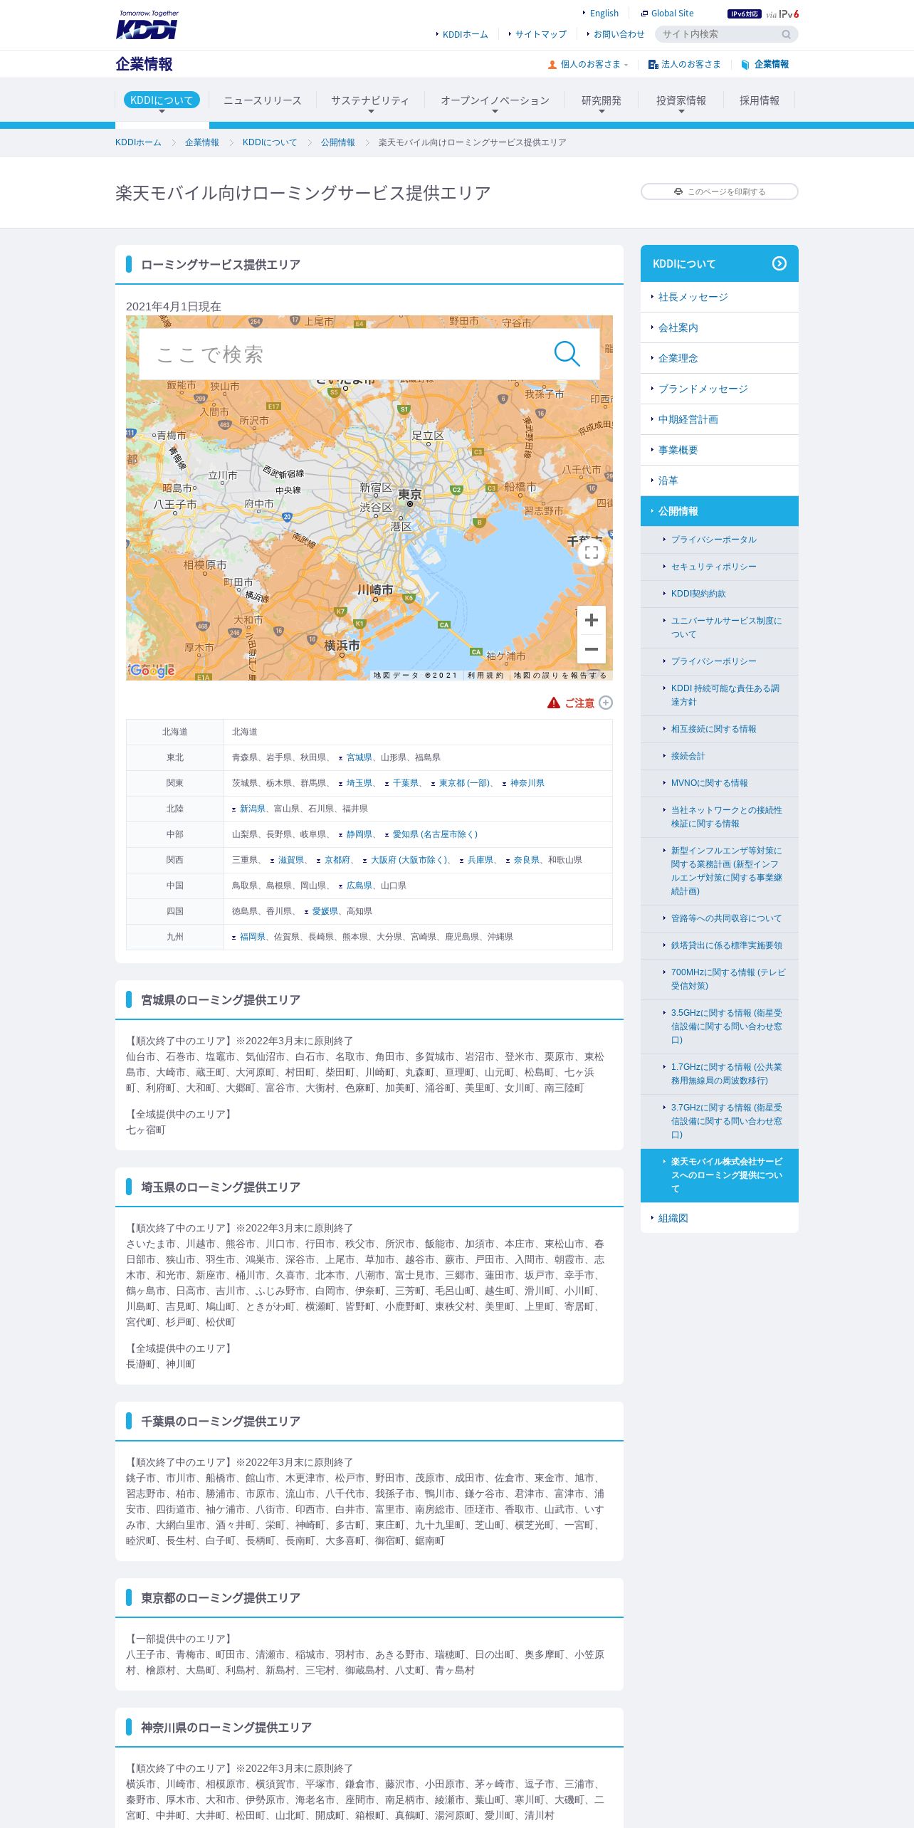This screenshot has width=914, height=1828.
Task: Jump to 新潟県 roaming area
Action: click(252, 809)
